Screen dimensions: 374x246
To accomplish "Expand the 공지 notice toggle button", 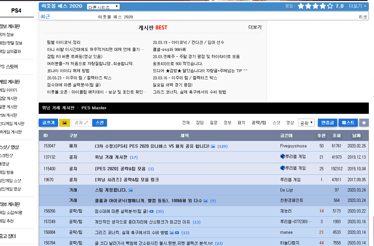I will pos(81,123).
